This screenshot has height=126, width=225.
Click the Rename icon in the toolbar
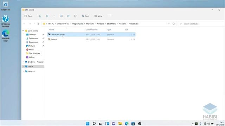pyautogui.click(x=61, y=16)
